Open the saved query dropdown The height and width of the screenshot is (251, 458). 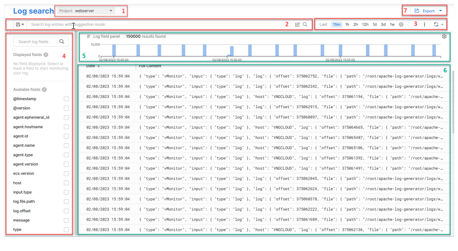pyautogui.click(x=20, y=25)
